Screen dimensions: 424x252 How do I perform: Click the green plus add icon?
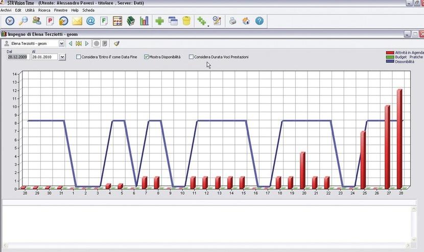(159, 21)
